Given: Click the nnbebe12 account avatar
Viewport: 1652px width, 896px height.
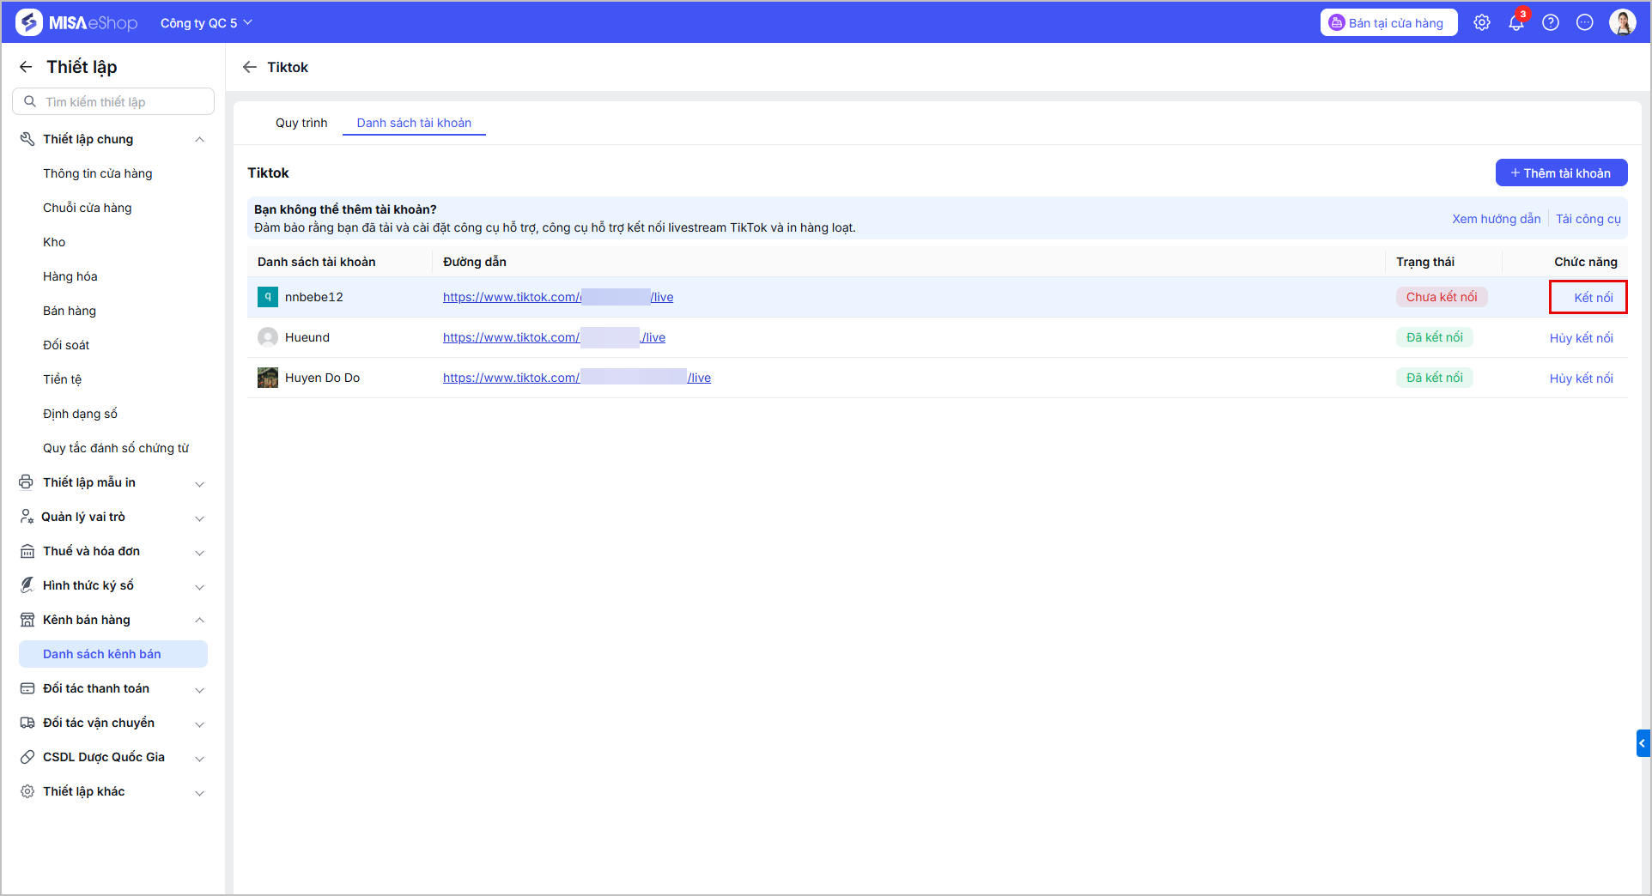Looking at the screenshot, I should 268,297.
